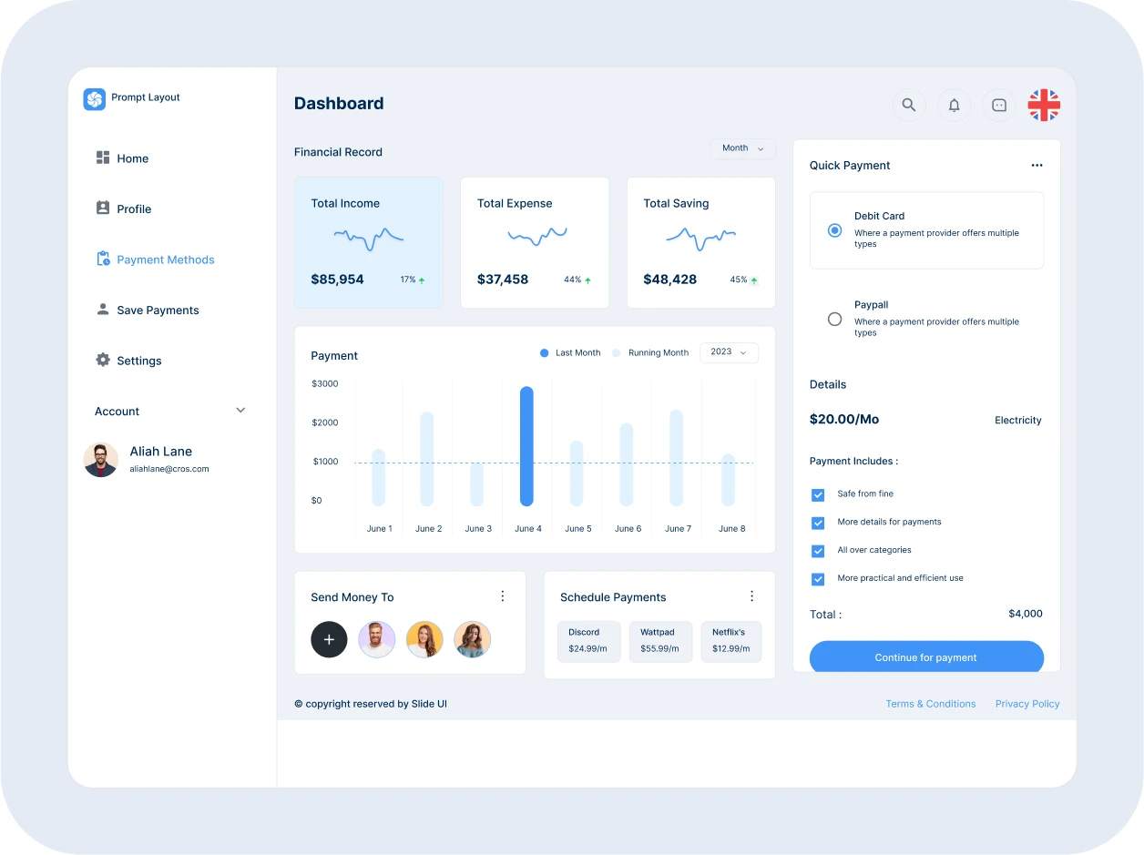This screenshot has height=855, width=1144.
Task: Uncheck the Safe from fine option
Action: click(817, 494)
